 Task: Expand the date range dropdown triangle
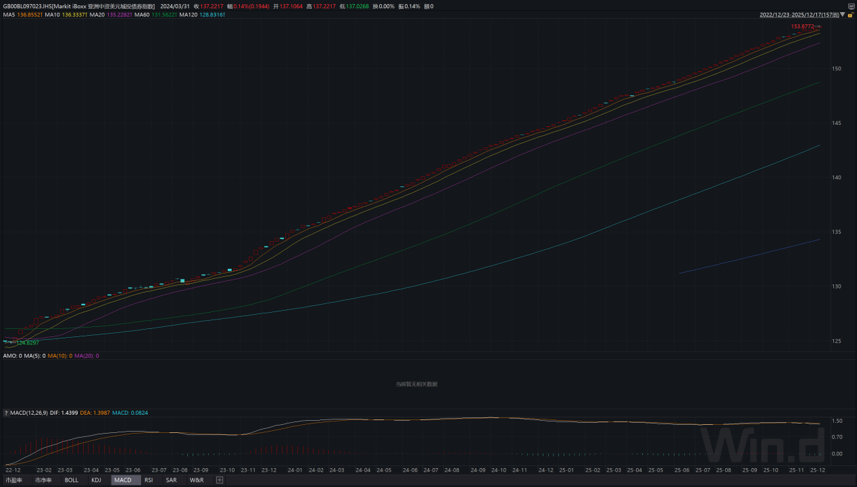point(842,14)
